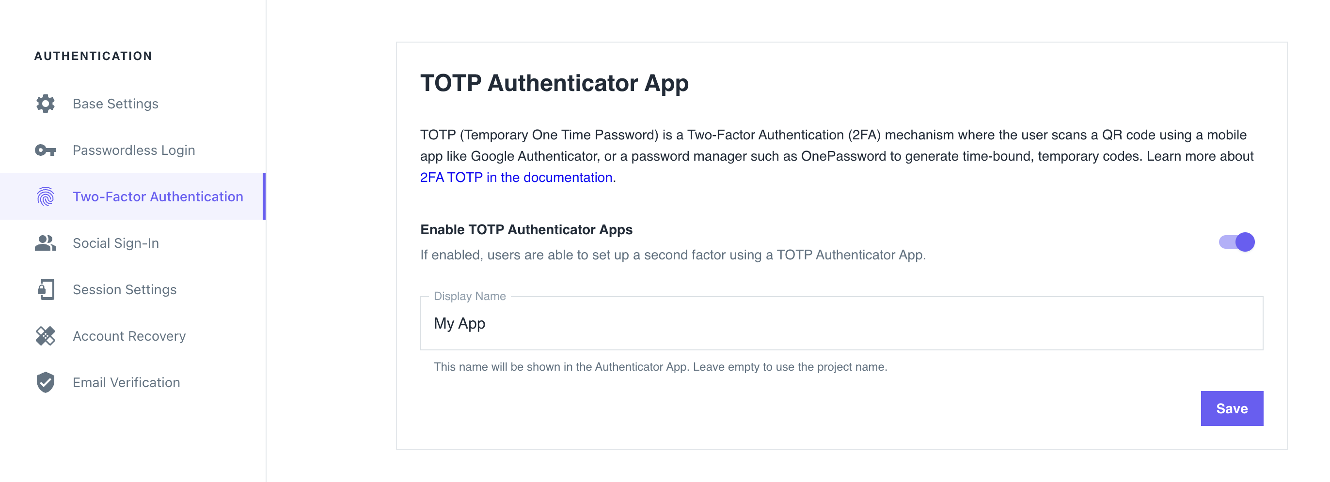Click the Passwordless Login key icon

click(x=46, y=150)
